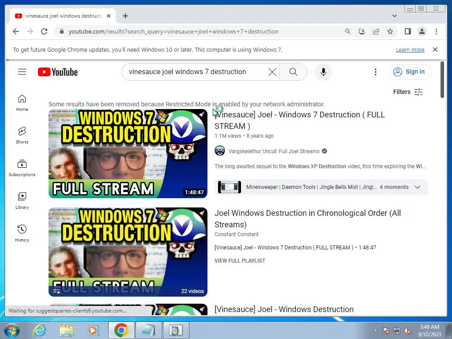Image resolution: width=452 pixels, height=339 pixels.
Task: Open Windows Media Player from the taskbar
Action: click(93, 330)
